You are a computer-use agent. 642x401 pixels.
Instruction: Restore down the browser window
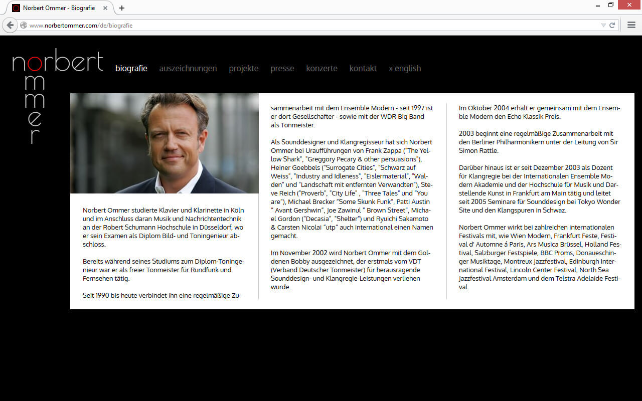tap(611, 5)
